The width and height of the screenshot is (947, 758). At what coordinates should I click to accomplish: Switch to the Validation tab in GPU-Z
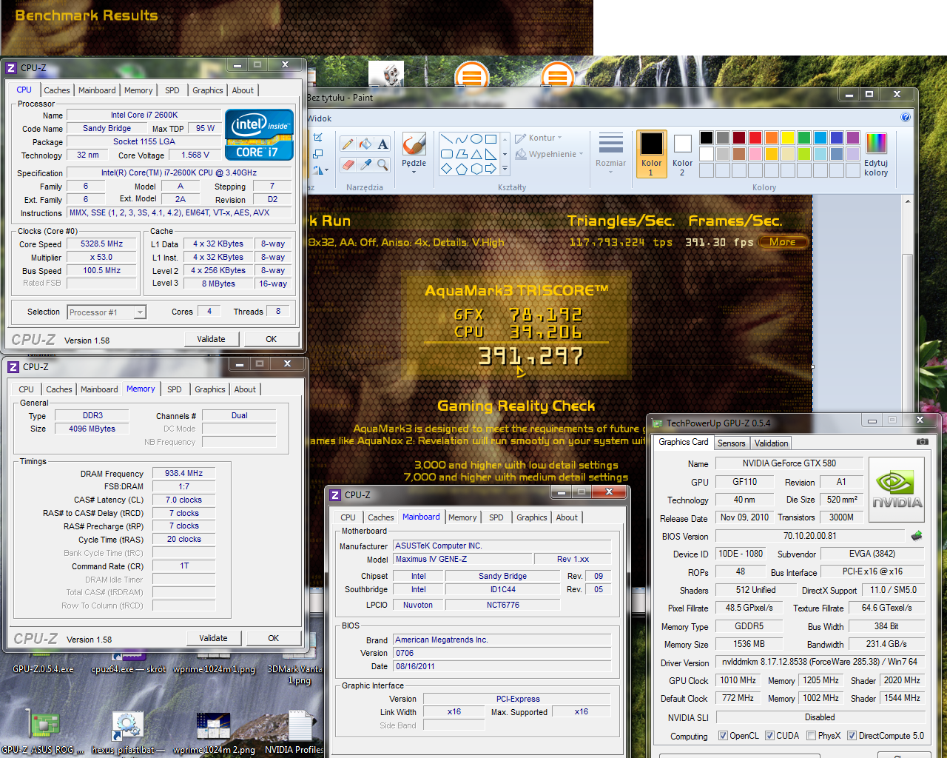click(x=771, y=443)
